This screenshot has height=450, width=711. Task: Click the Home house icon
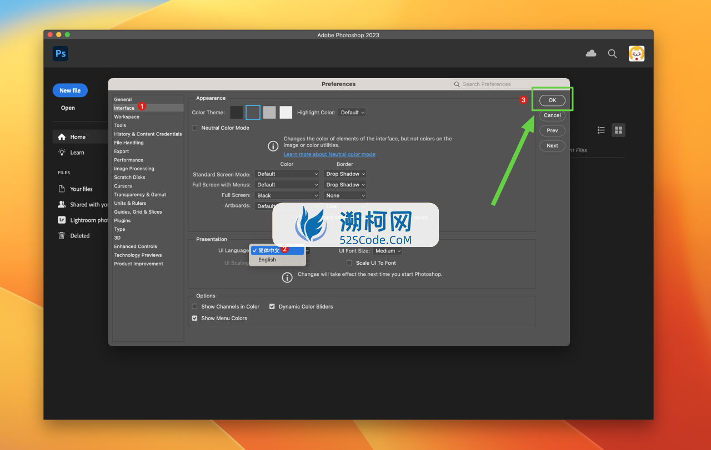62,137
